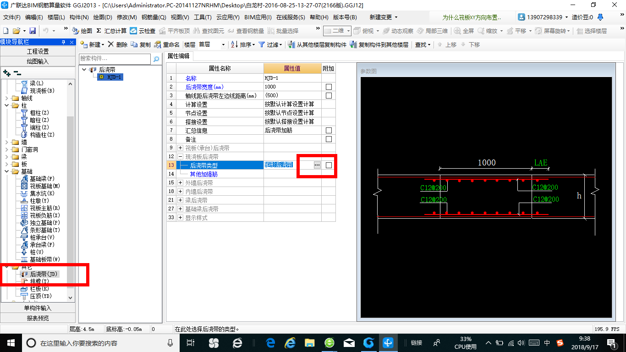Select 暗柱(Z) tree item
This screenshot has width=626, height=352.
pos(39,120)
